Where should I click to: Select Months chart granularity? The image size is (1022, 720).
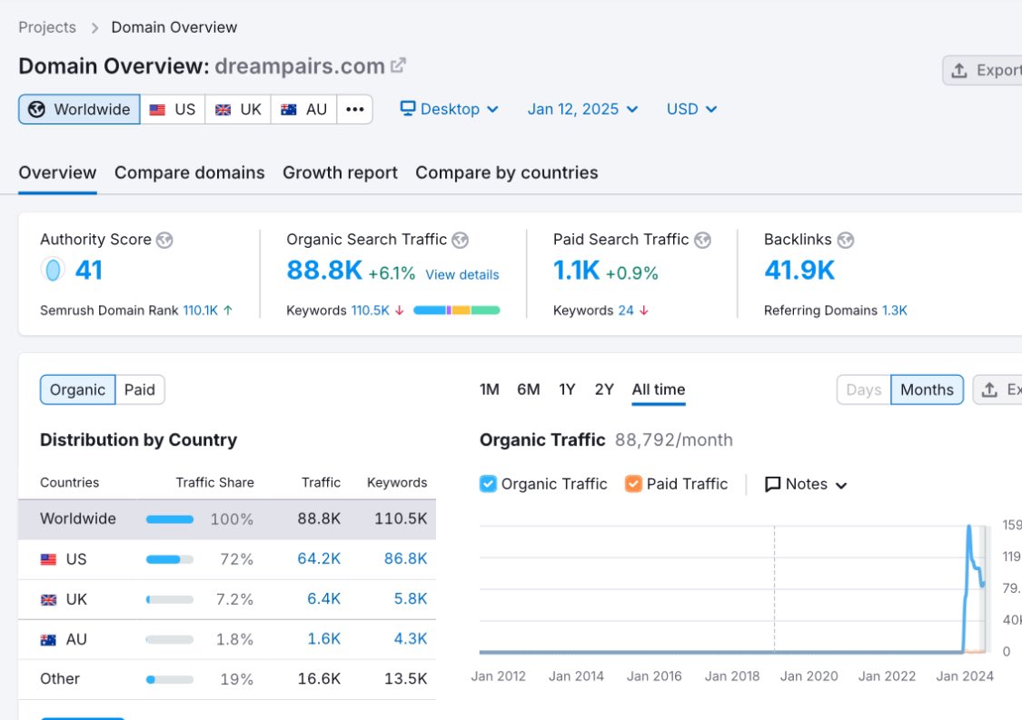point(927,390)
